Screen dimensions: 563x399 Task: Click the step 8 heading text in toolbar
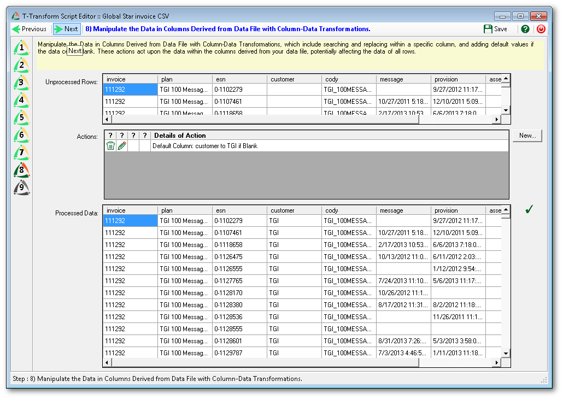tap(227, 29)
